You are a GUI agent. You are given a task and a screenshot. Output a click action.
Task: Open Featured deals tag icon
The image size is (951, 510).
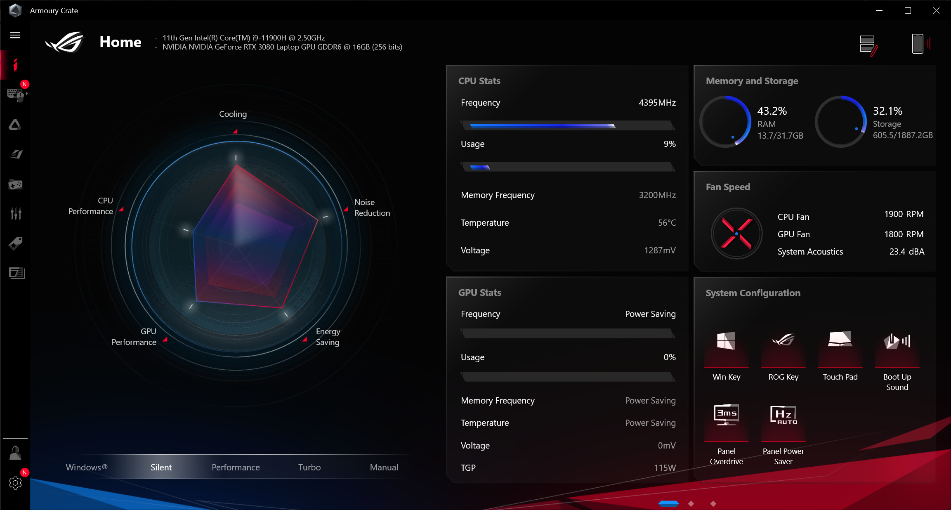[x=16, y=243]
